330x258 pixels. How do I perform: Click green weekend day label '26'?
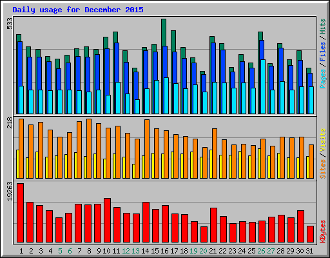(x=261, y=251)
